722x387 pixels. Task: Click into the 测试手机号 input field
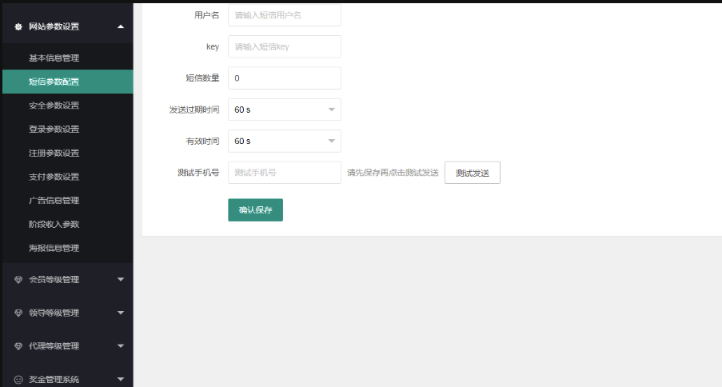click(x=284, y=173)
